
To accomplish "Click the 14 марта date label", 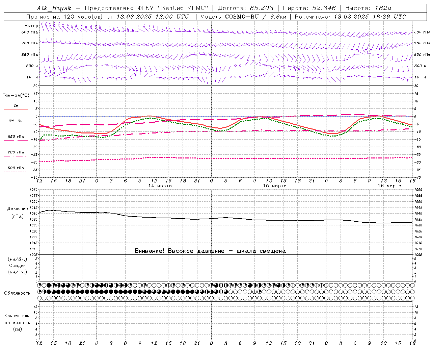I will [x=160, y=186].
